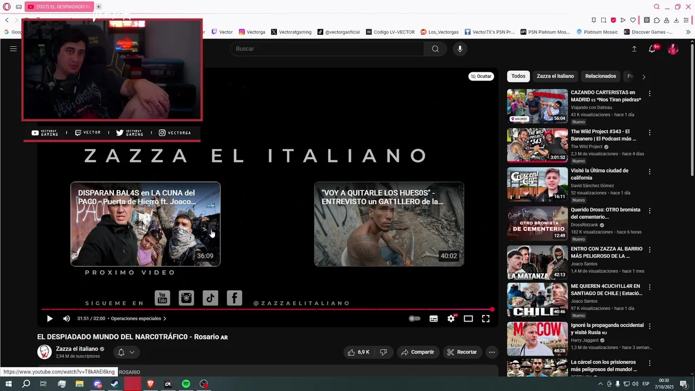Open the YouTube hamburger guide menu
Screen dimensions: 695x391
pyautogui.click(x=14, y=49)
